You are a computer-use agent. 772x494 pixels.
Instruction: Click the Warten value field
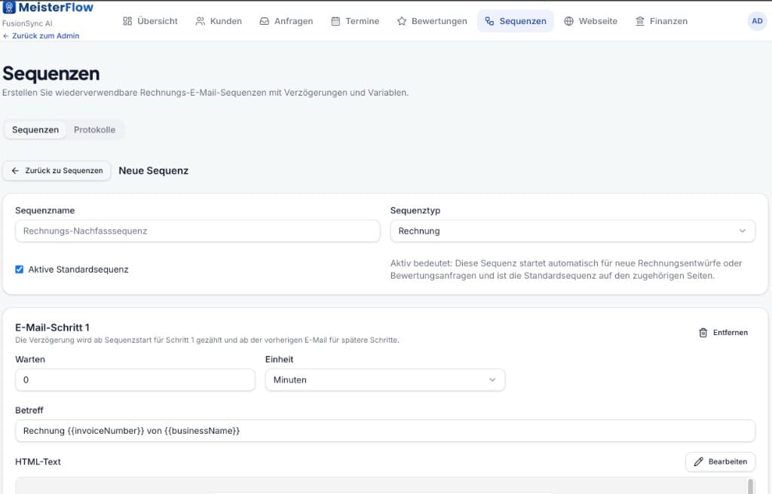tap(135, 380)
